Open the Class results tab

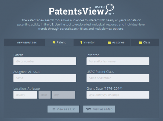[x=145, y=42]
